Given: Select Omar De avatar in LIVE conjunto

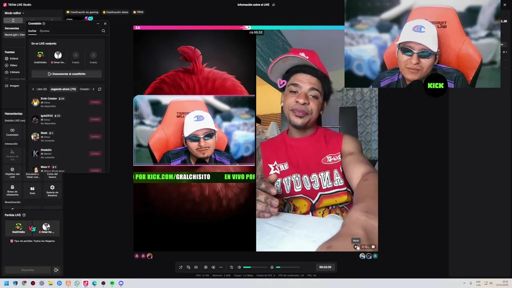Looking at the screenshot, I should click(x=58, y=55).
